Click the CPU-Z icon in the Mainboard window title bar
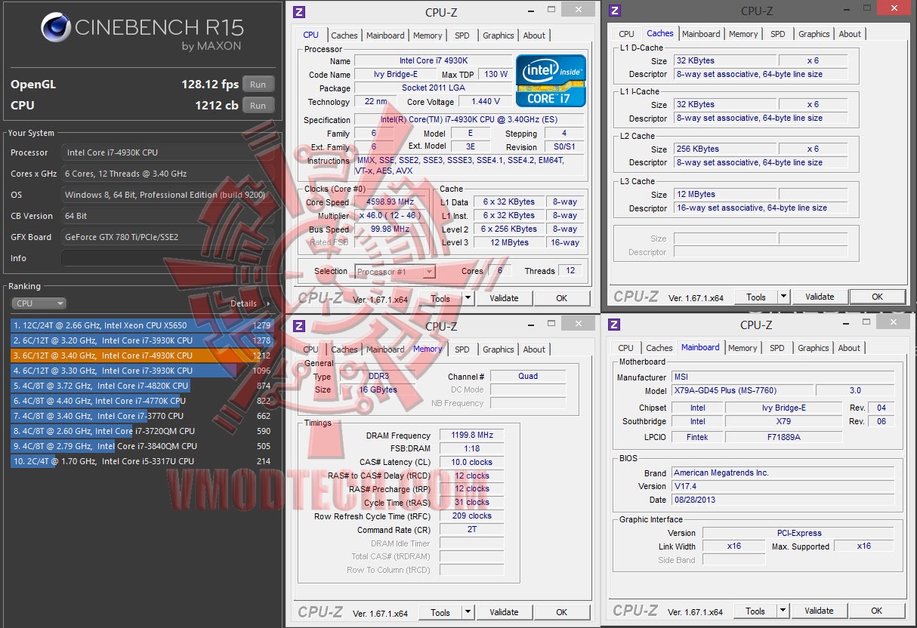 (x=614, y=325)
